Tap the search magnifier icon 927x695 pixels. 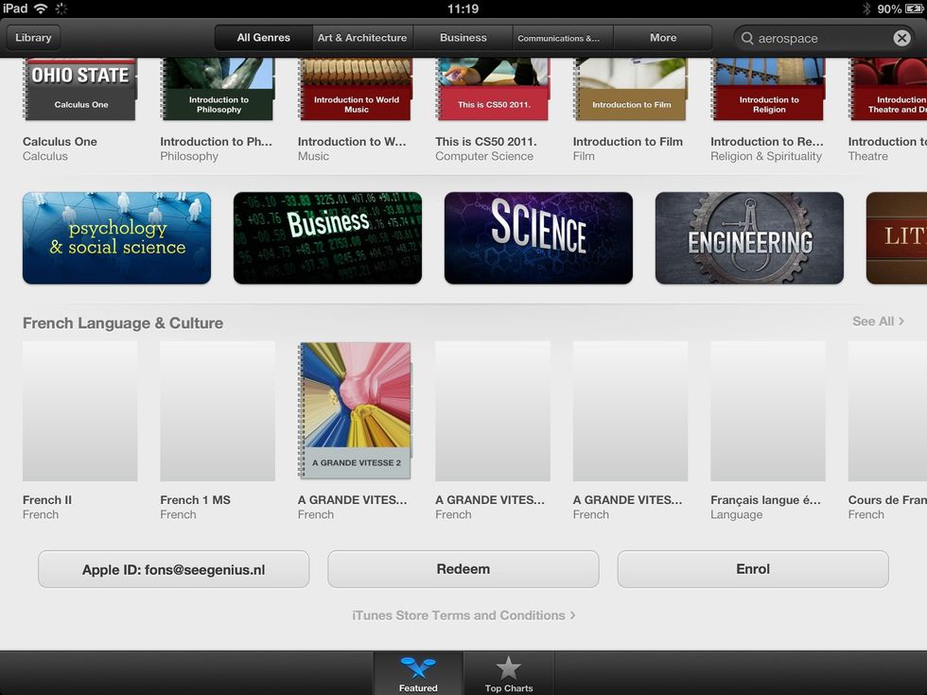tap(747, 39)
